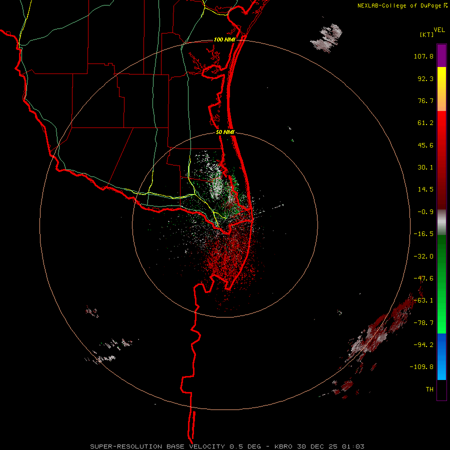This screenshot has height=450, width=450.
Task: Click the 100 NMI range ring label
Action: point(224,39)
